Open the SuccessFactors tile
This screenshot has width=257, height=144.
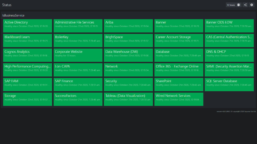pos(78,99)
